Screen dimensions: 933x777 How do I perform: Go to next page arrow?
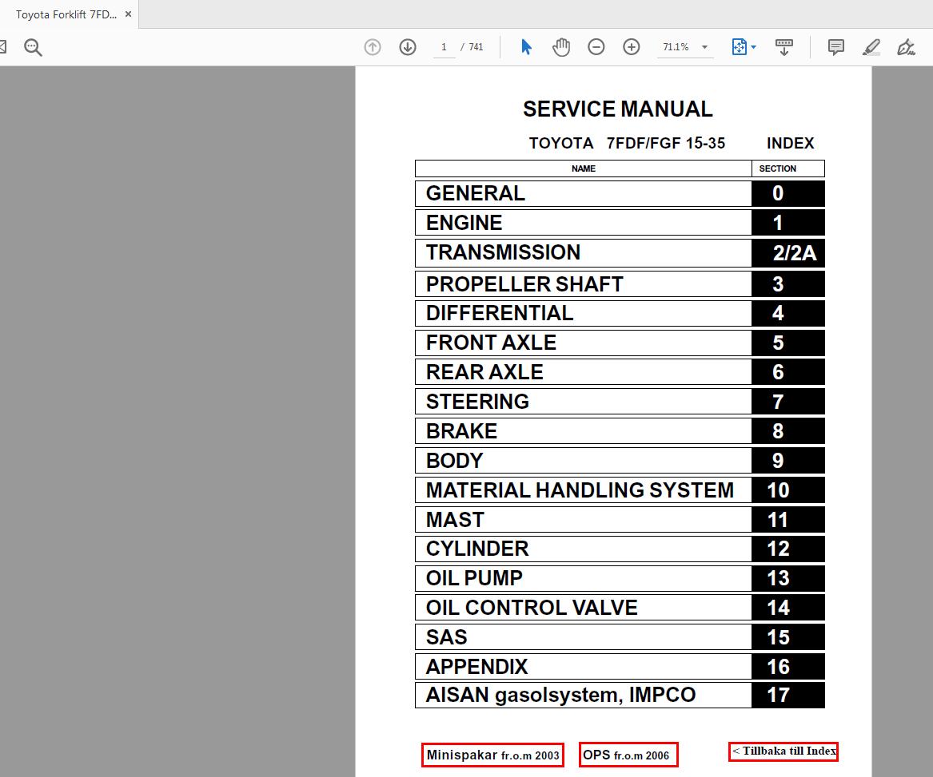408,47
